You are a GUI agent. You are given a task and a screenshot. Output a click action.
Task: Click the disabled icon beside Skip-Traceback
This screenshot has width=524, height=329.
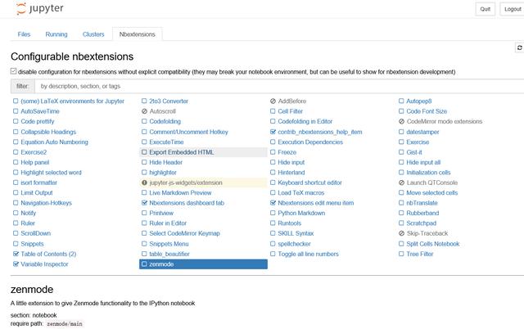pyautogui.click(x=402, y=233)
